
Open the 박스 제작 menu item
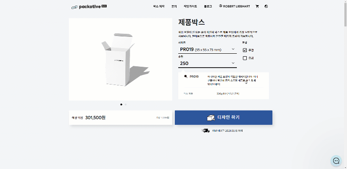pos(159,6)
